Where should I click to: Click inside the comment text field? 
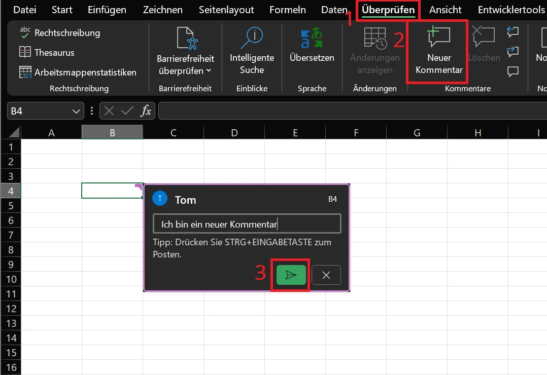tap(247, 223)
